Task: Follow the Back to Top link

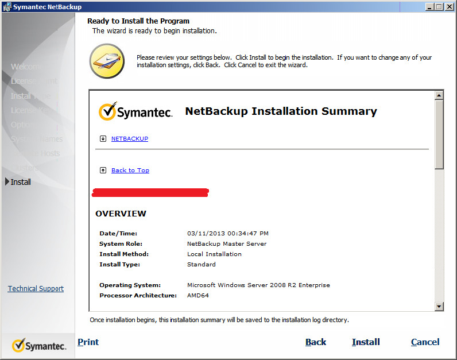Action: coord(130,170)
